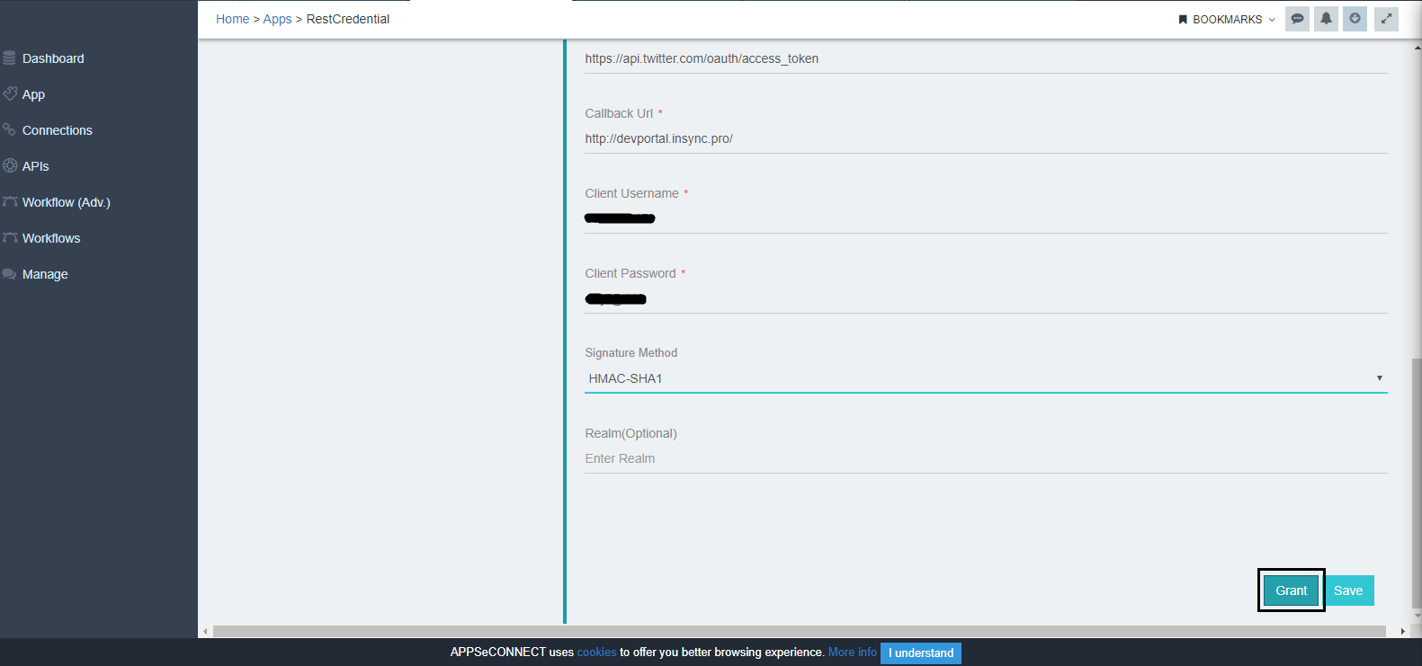Open the Connections menu item
This screenshot has height=666, width=1422.
pos(58,130)
